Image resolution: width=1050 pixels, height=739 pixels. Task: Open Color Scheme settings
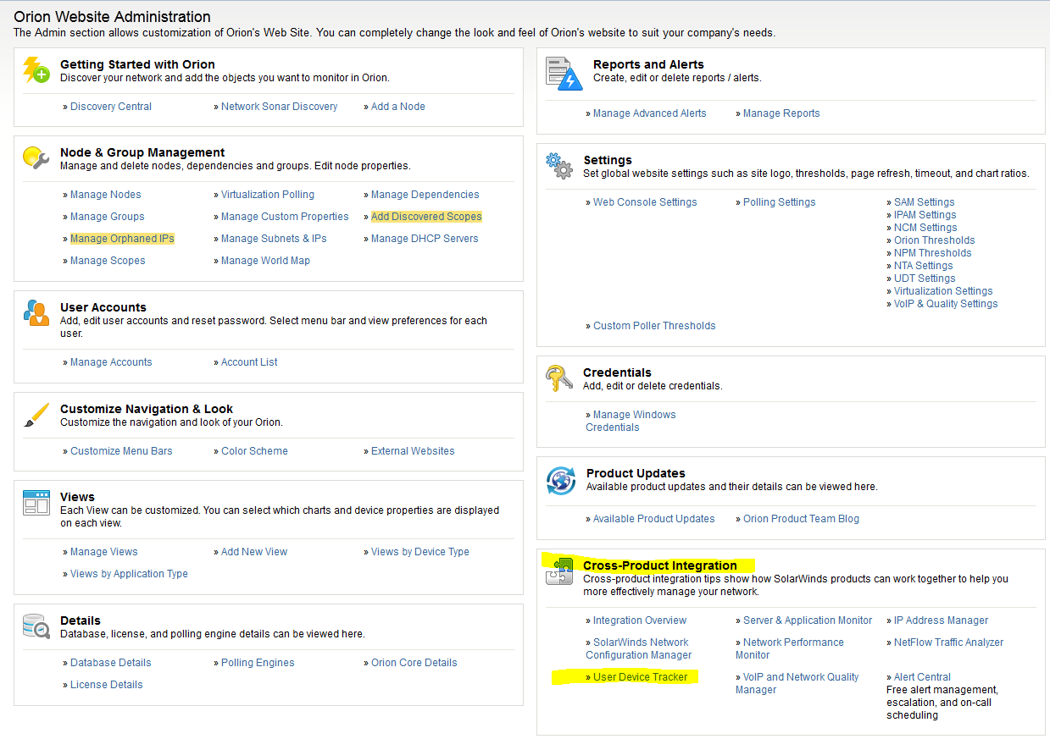click(x=254, y=451)
